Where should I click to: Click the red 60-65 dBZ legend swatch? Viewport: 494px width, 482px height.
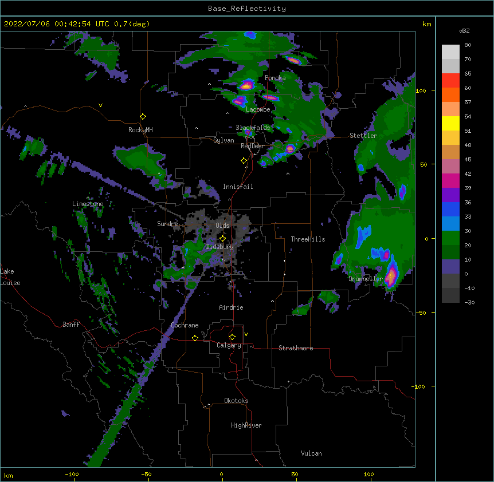450,81
